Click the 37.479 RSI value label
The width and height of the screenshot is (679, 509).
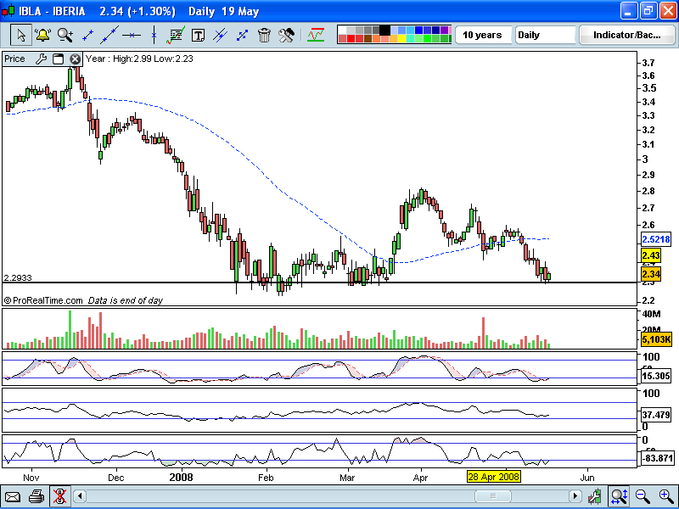pyautogui.click(x=655, y=415)
